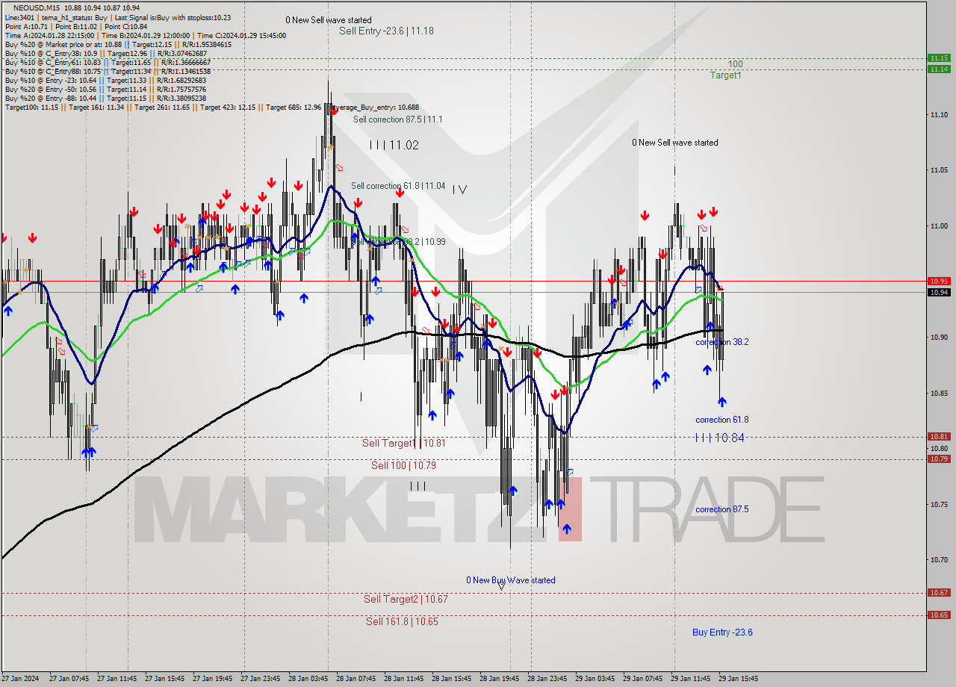Screen dimensions: 956x687
Task: Click the '28 Jan 03:45' time axis label
Action: click(x=308, y=679)
